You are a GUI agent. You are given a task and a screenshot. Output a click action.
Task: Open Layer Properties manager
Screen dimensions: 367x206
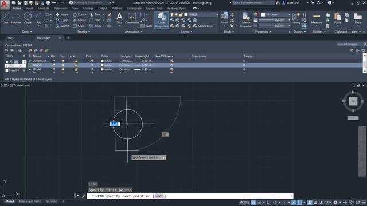162,20
